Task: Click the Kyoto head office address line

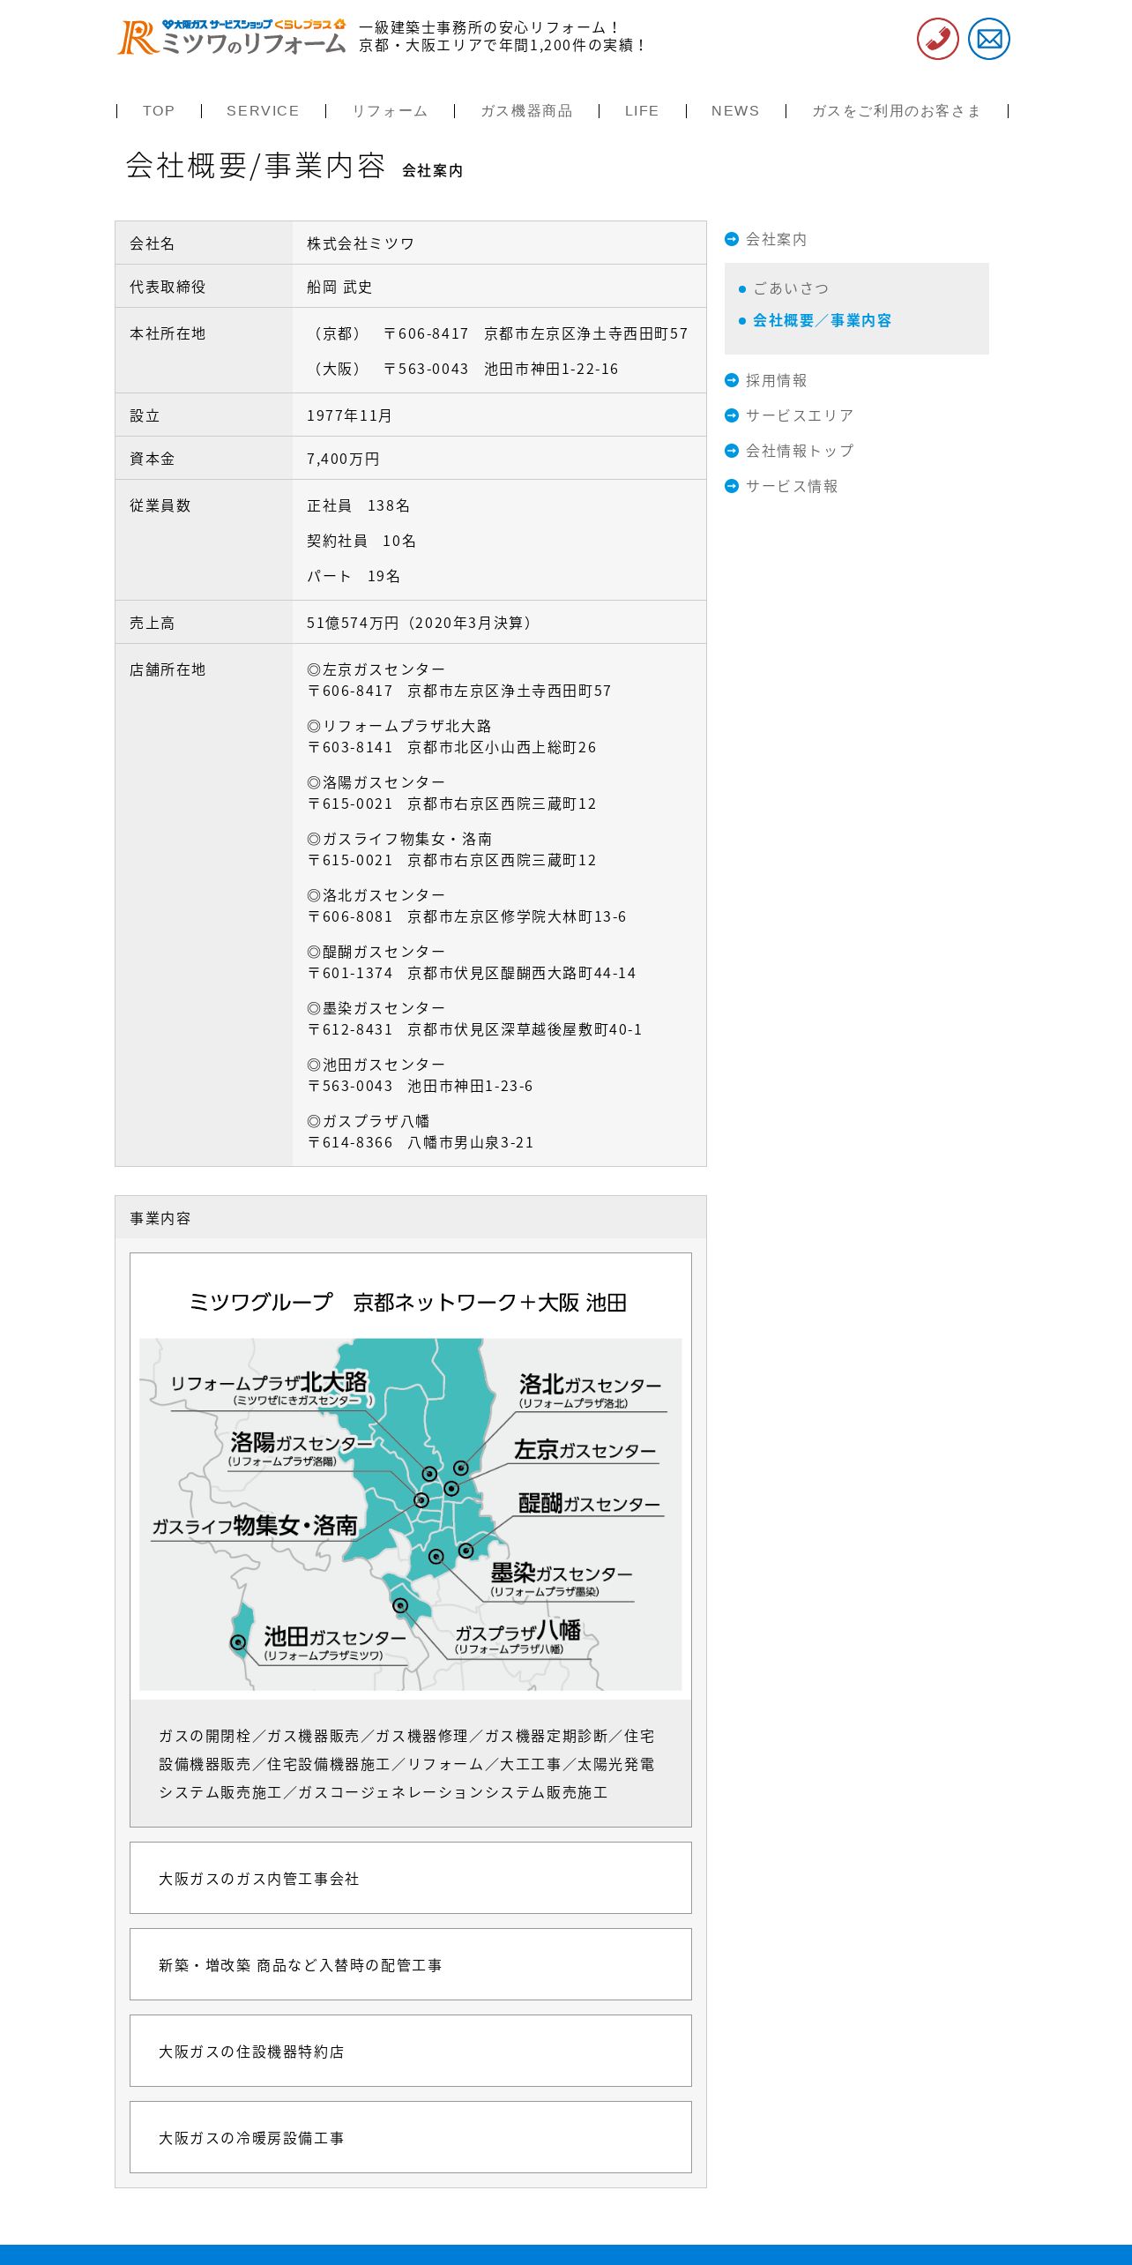Action: tap(498, 333)
